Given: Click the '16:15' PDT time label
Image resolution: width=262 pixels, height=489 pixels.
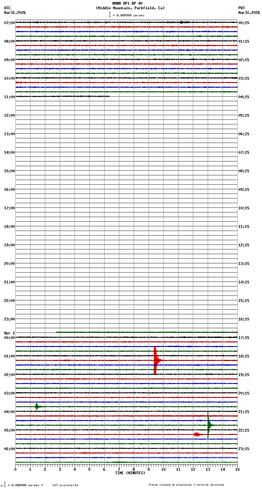Looking at the screenshot, I should point(244,319).
